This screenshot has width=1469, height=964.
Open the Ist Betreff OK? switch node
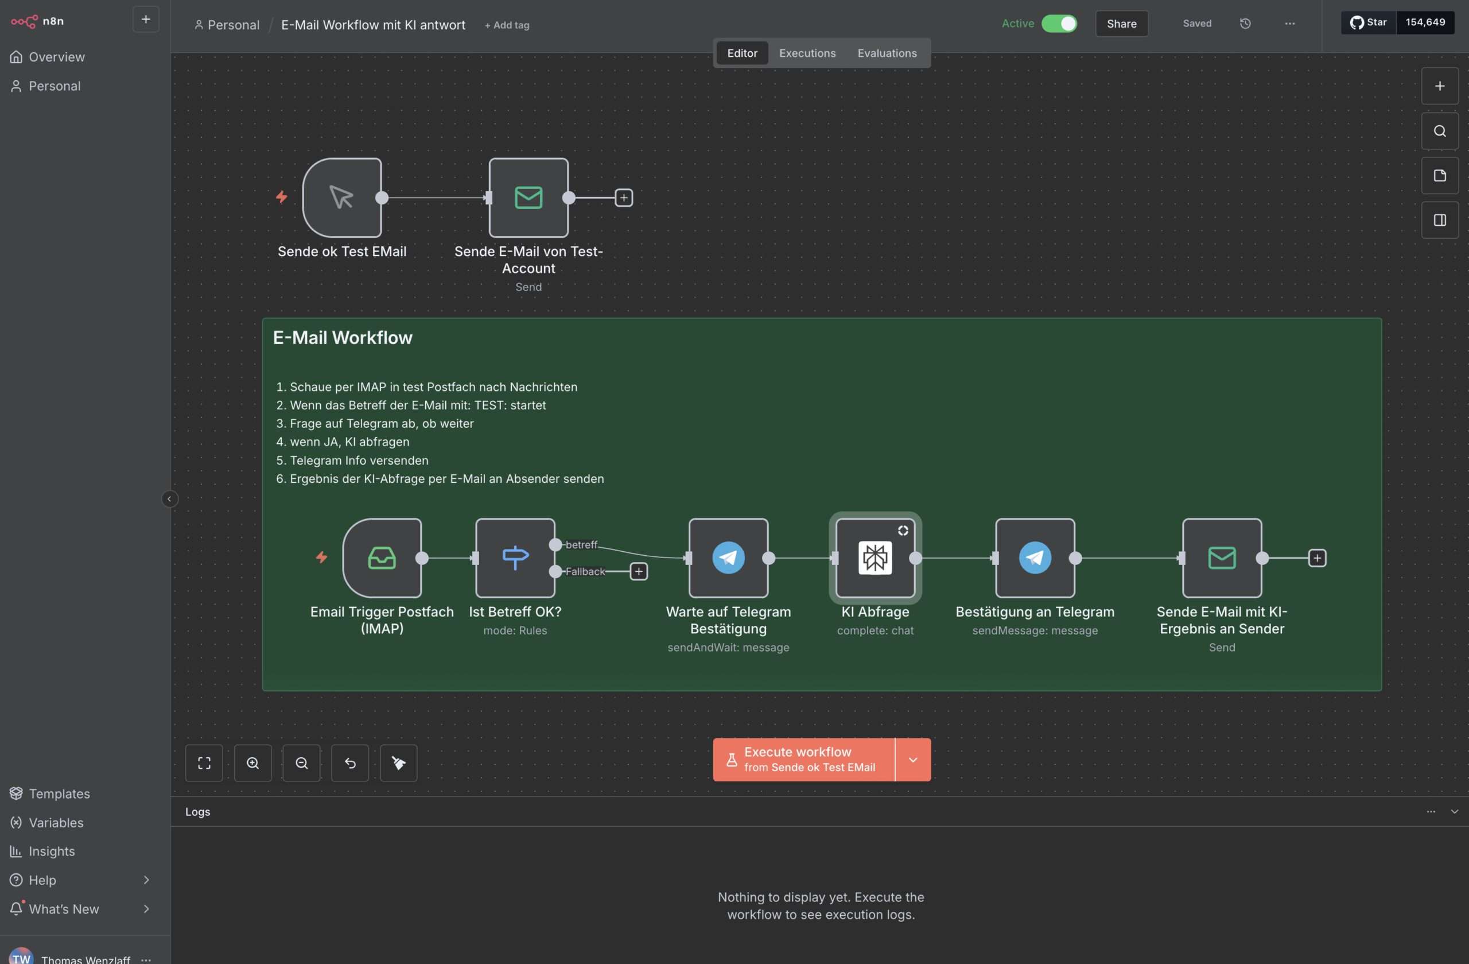[x=515, y=558]
